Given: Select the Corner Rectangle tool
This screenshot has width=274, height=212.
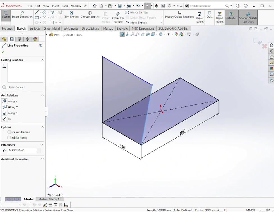Looking at the screenshot, I should [37, 17].
